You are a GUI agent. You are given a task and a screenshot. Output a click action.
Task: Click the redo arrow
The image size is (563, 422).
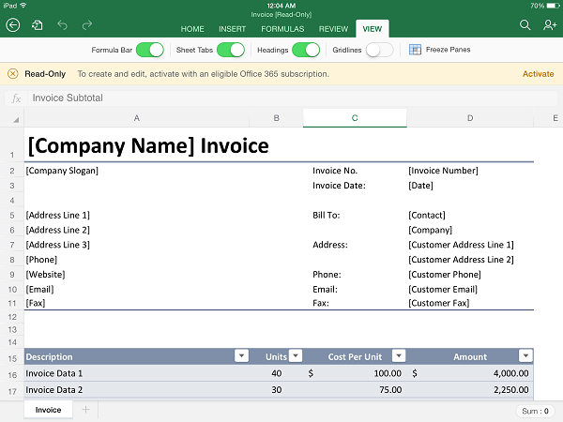87,25
